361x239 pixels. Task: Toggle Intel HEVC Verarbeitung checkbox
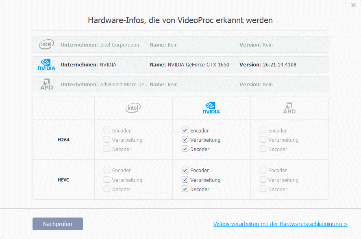pos(107,179)
